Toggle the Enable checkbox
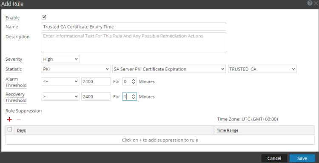This screenshot has width=319, height=163. point(44,17)
